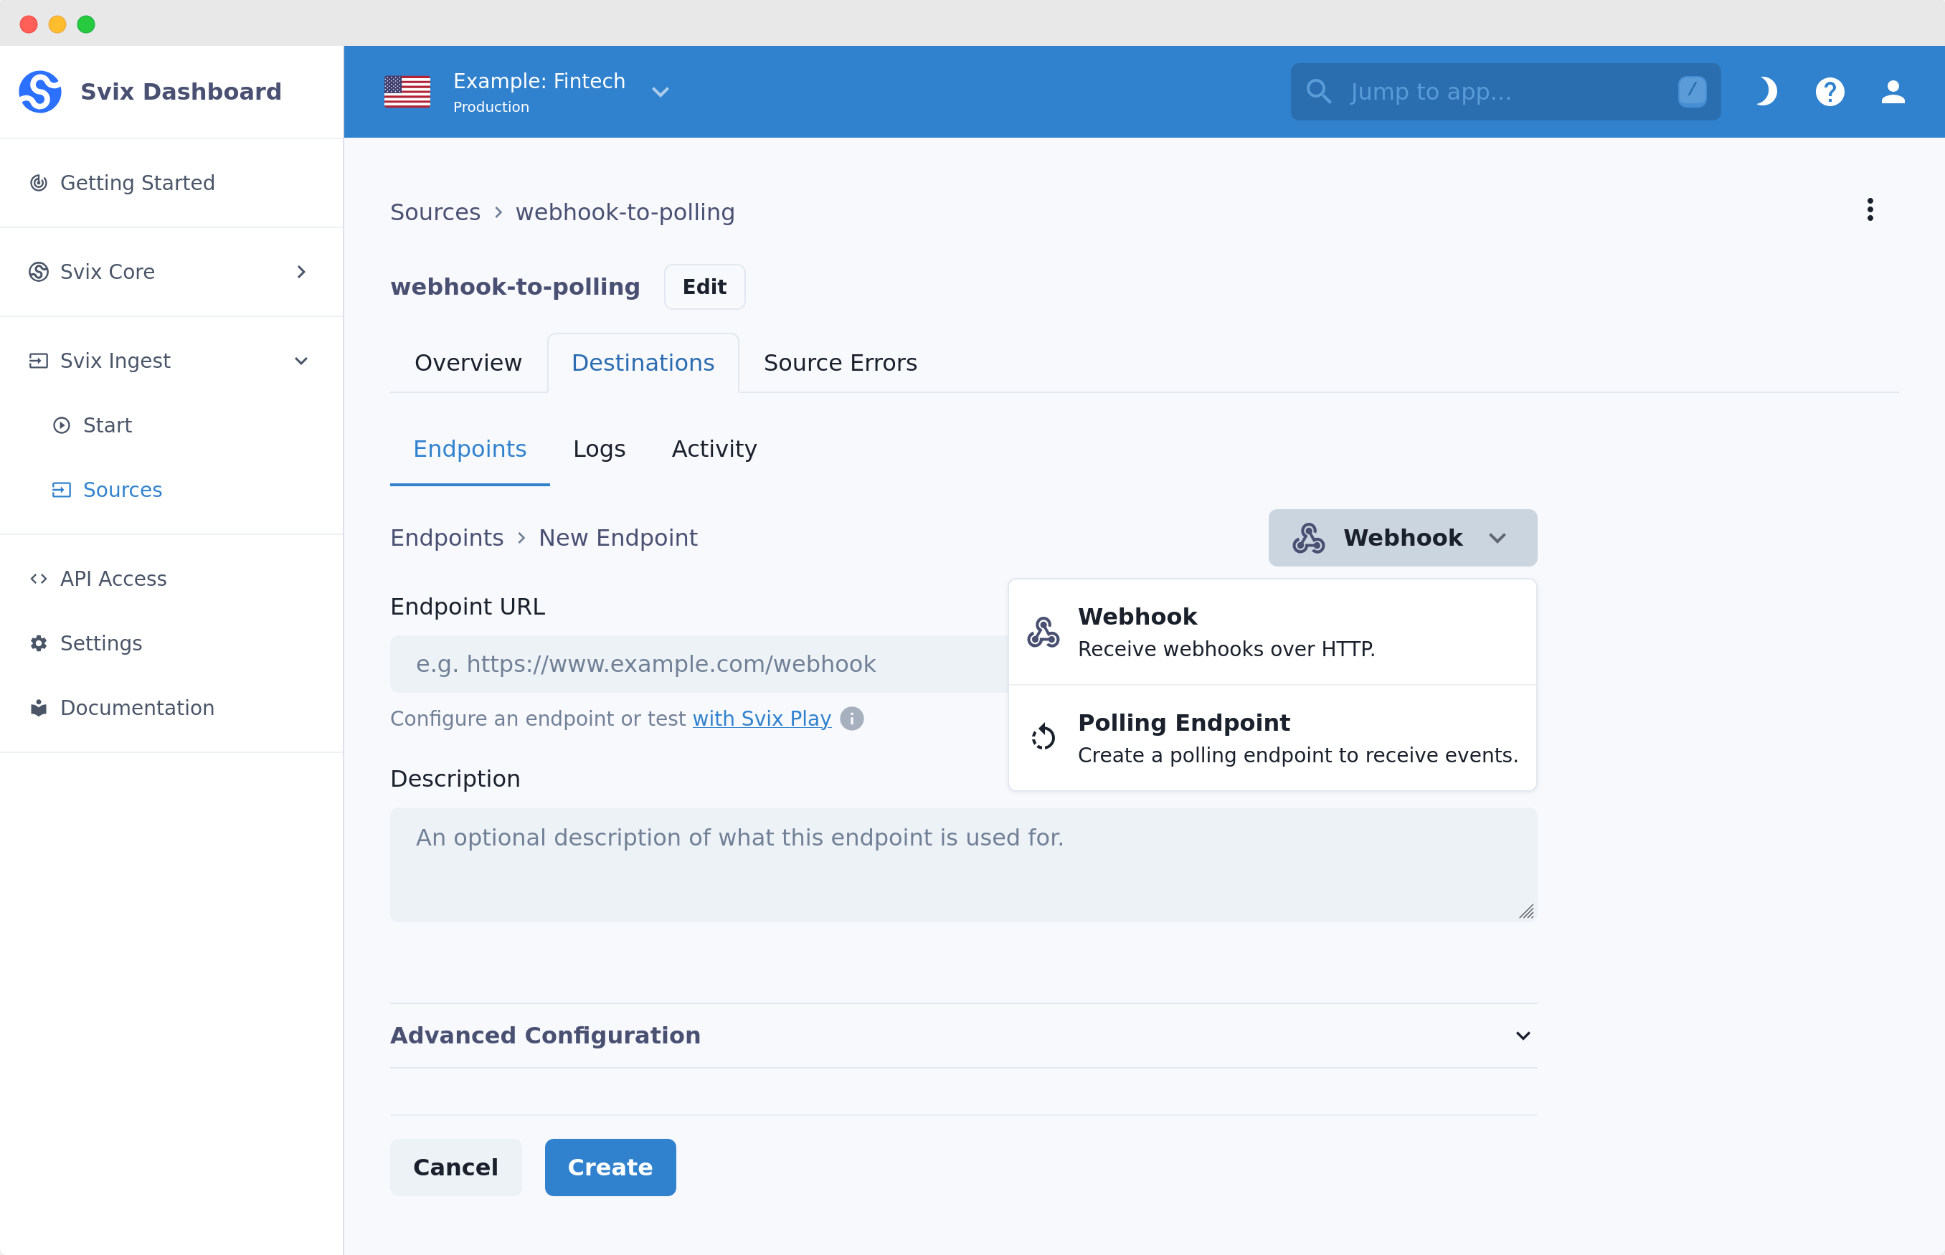Click the Svix Ingest sidebar icon
The height and width of the screenshot is (1255, 1945).
coord(38,360)
